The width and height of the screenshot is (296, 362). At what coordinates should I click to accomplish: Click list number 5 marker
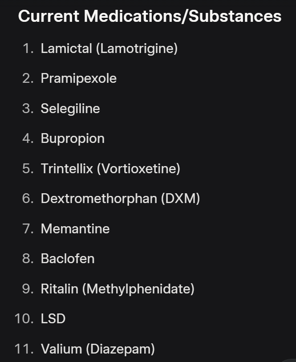pyautogui.click(x=28, y=169)
